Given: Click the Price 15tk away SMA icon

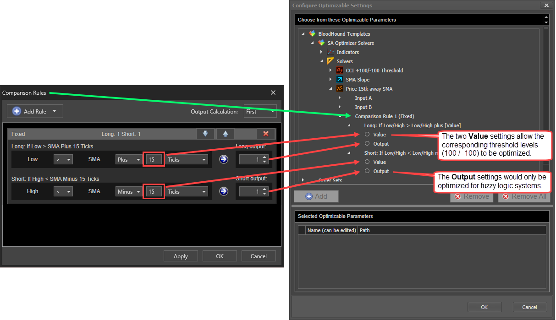Looking at the screenshot, I should [x=340, y=89].
